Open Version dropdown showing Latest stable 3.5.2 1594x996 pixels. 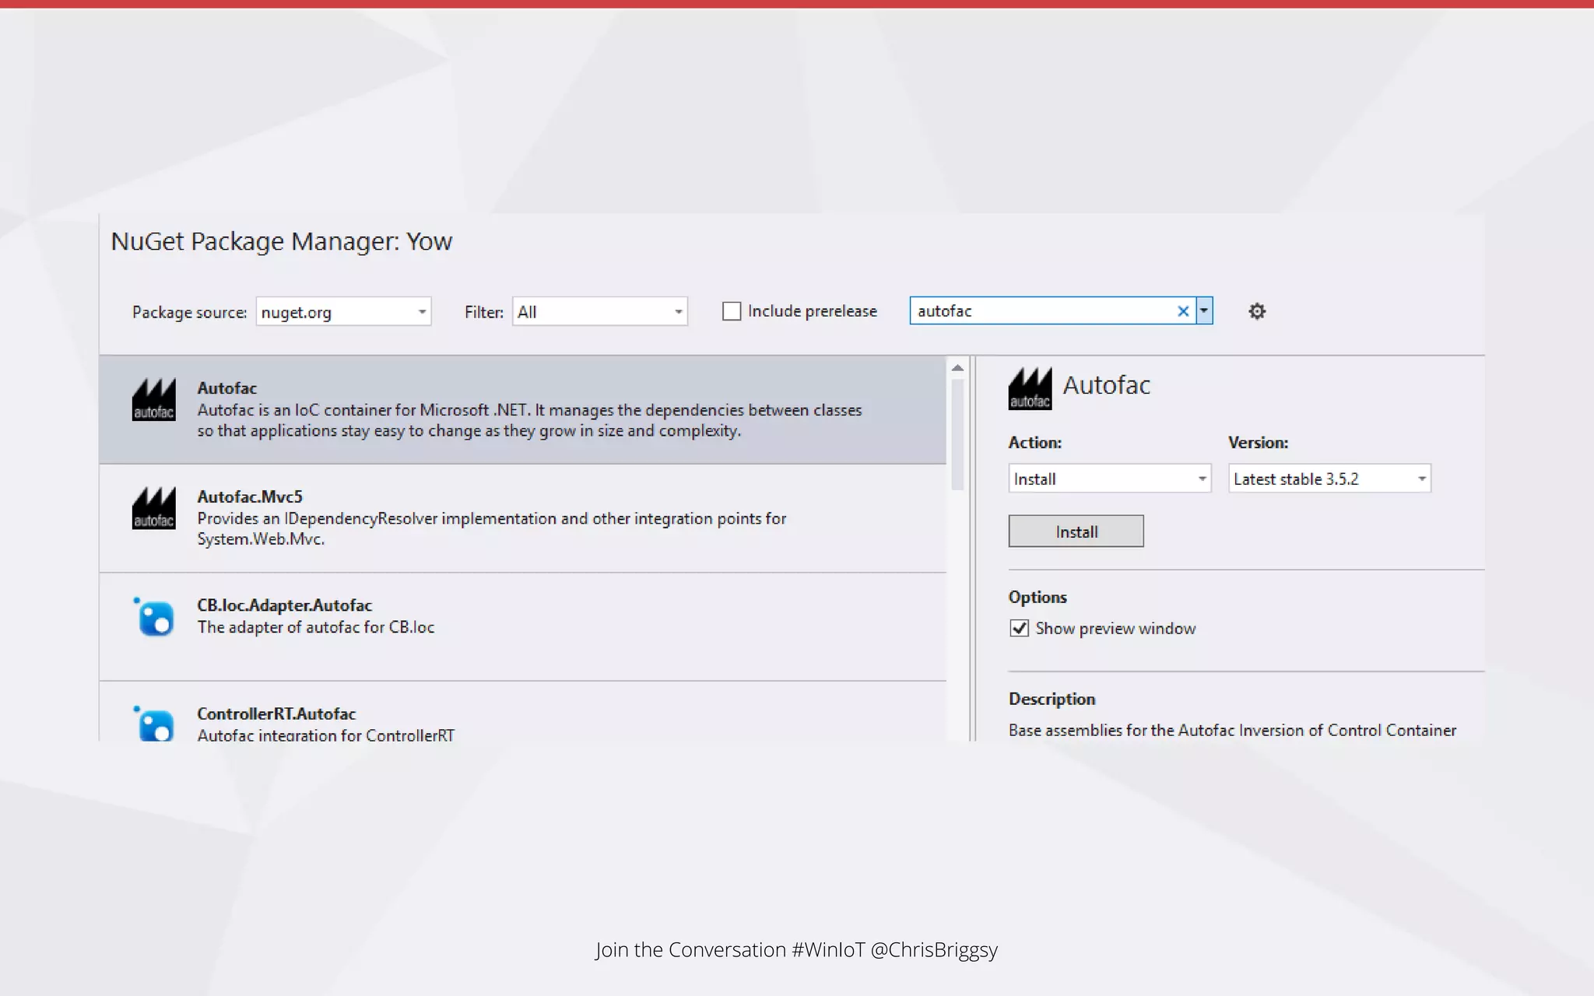[x=1329, y=479]
